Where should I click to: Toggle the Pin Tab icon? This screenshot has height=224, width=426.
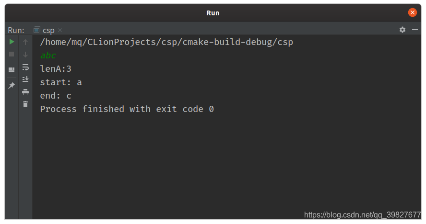click(x=12, y=86)
